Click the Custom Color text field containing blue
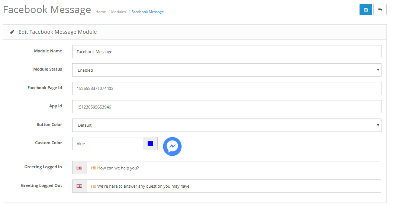393x204 pixels. (107, 143)
